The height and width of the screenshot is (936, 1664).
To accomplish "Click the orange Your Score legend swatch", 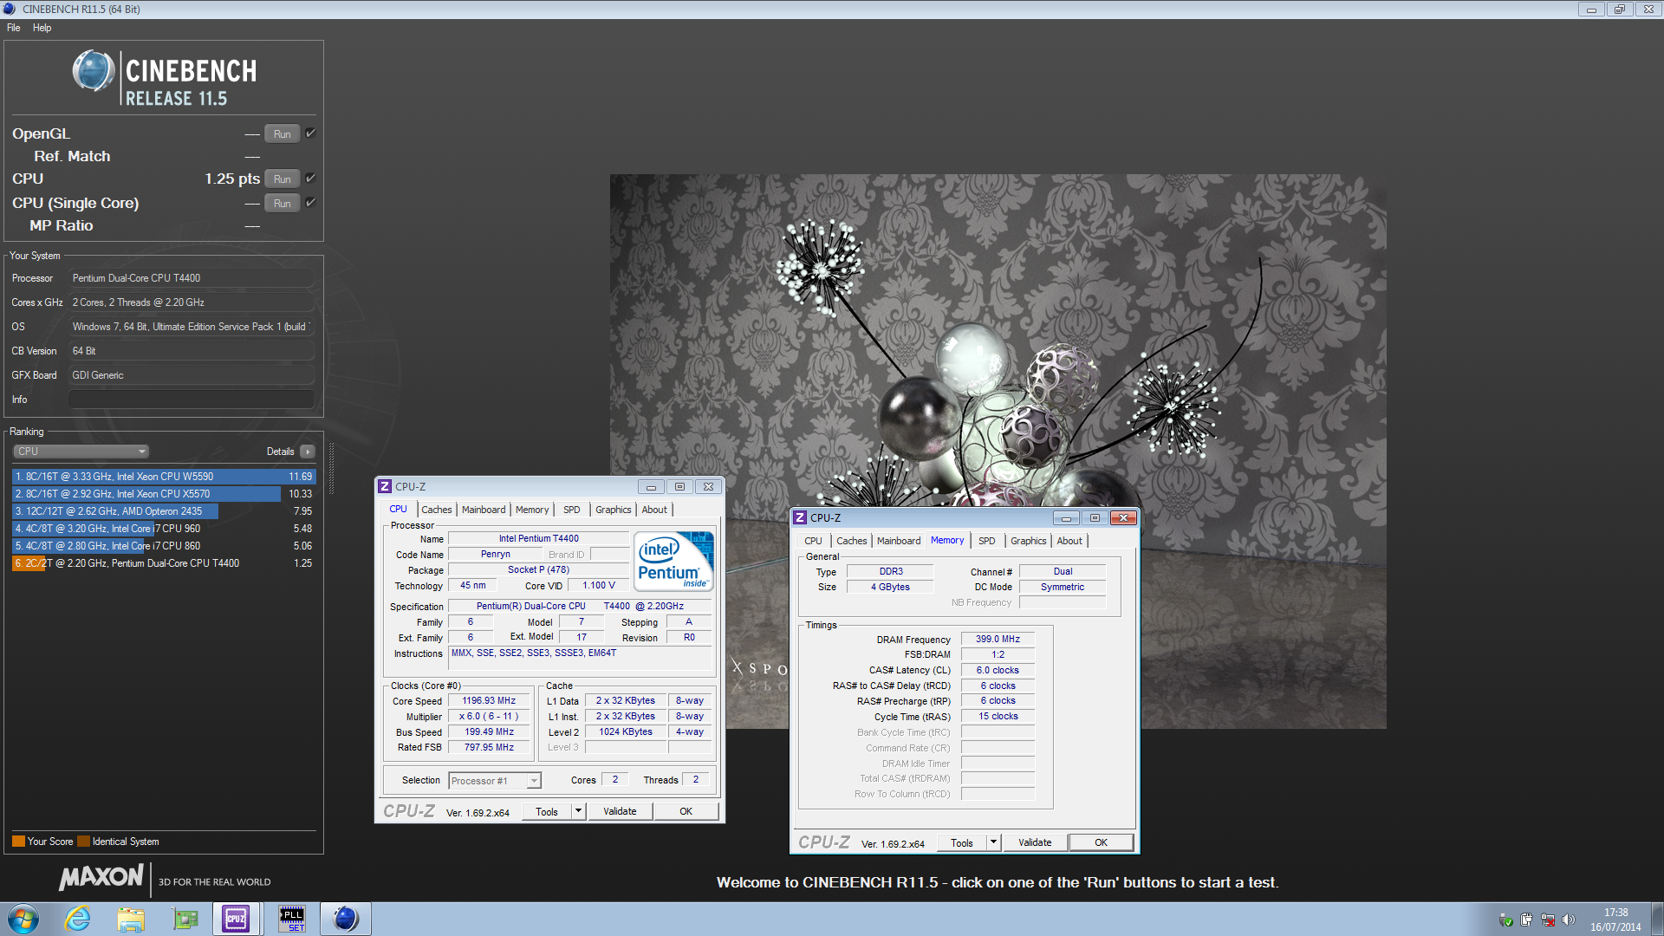I will click(x=18, y=841).
